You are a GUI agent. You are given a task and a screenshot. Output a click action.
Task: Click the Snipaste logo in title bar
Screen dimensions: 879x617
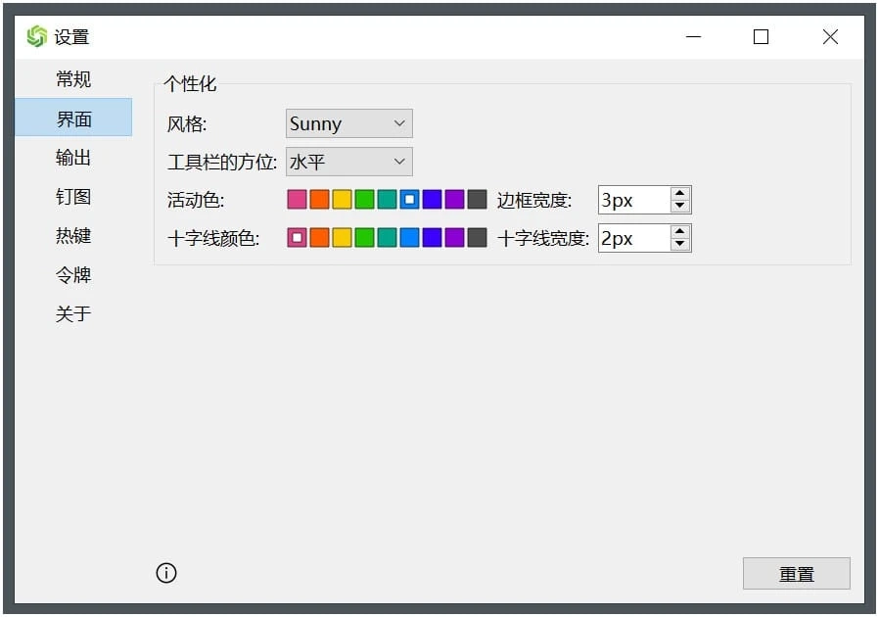click(x=36, y=37)
